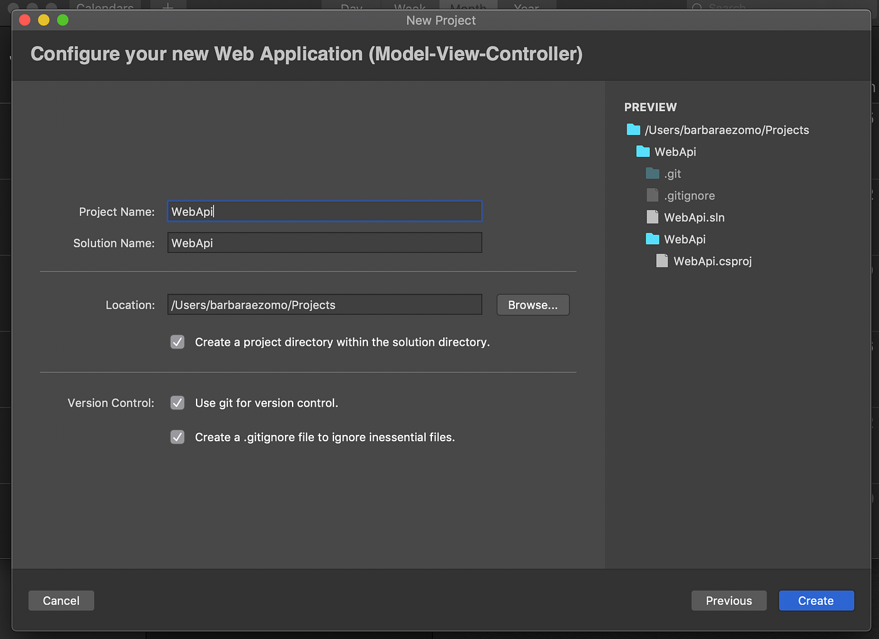Viewport: 879px width, 639px height.
Task: Click into the Solution Name field
Action: [324, 243]
